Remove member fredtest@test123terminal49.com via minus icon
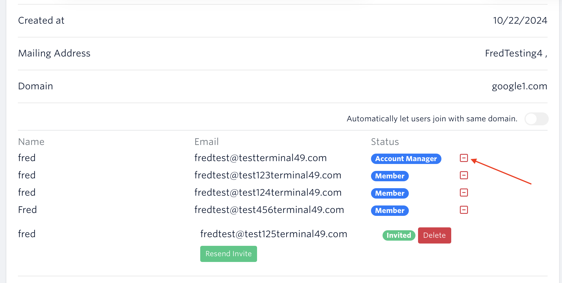 464,175
